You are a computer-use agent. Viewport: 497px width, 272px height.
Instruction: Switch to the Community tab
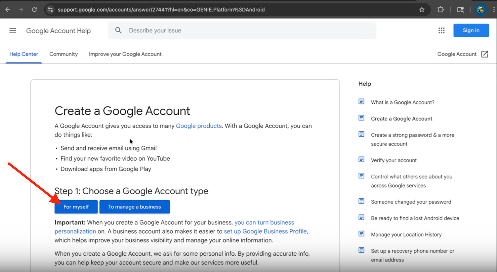63,54
